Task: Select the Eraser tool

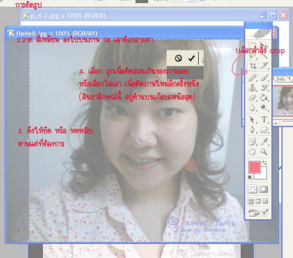Action: click(x=253, y=97)
